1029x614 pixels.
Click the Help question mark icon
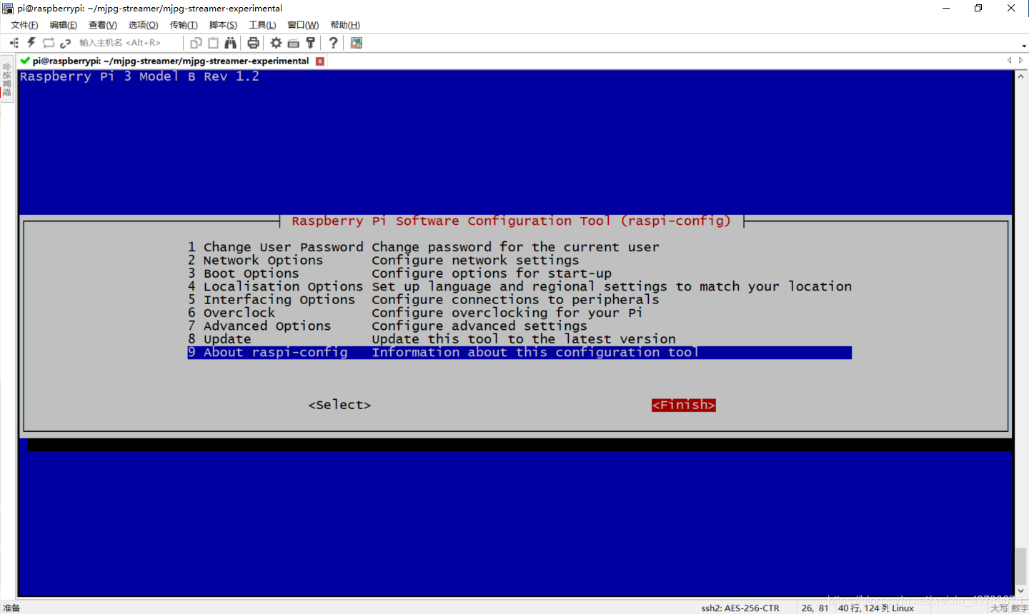333,43
